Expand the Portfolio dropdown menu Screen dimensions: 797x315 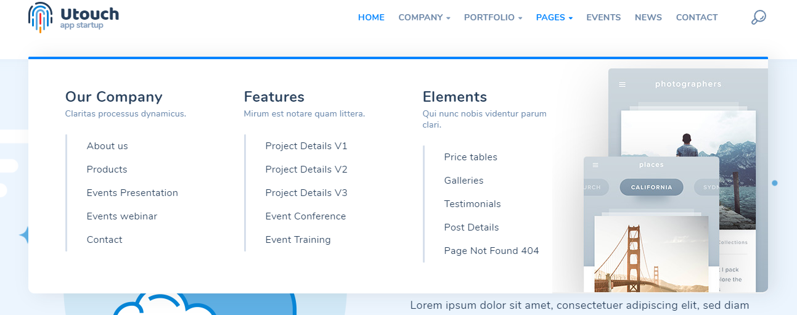[493, 17]
